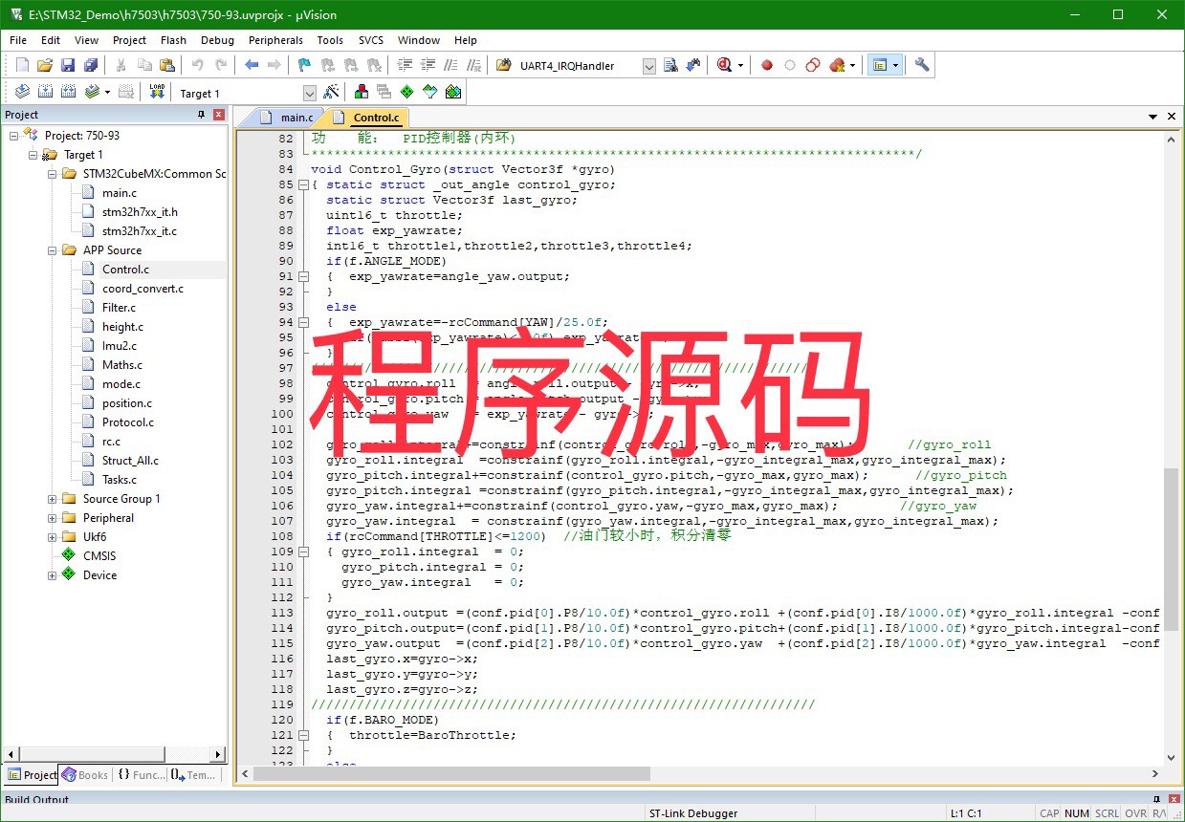Click the Project panel horizontal scrollbar

[x=115, y=754]
